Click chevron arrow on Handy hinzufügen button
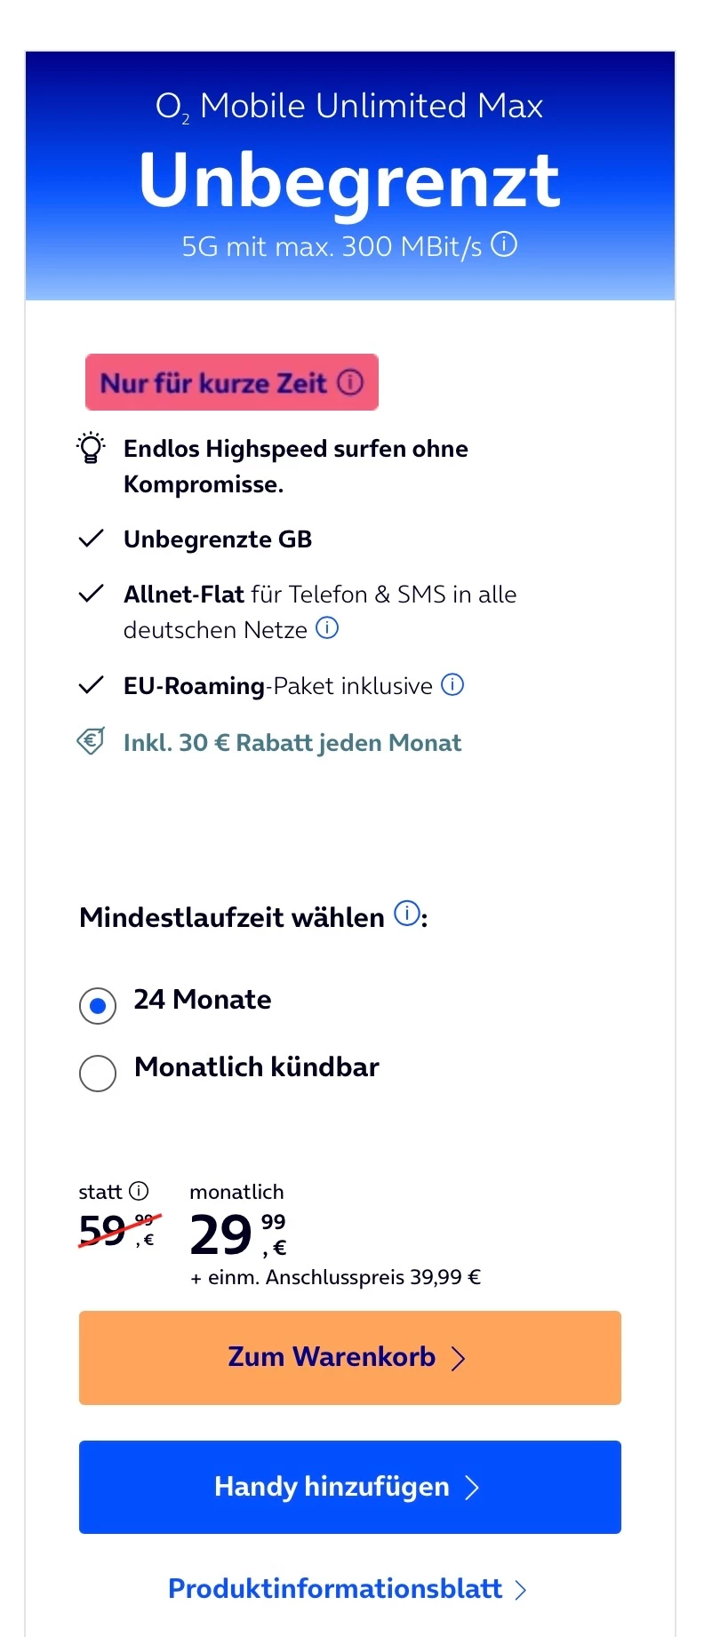 pos(472,1488)
